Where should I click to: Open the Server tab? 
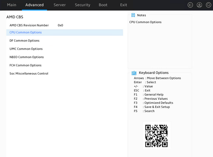click(60, 5)
